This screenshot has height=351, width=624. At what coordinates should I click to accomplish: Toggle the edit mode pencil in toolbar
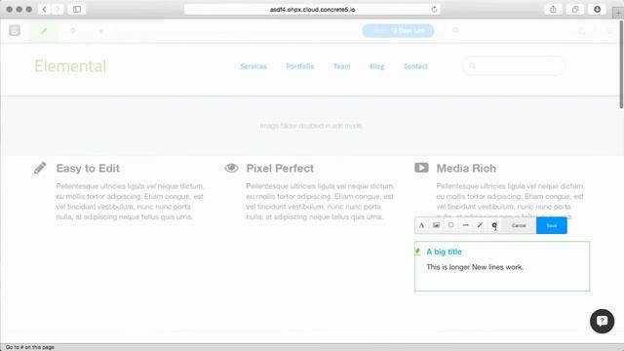click(x=44, y=30)
